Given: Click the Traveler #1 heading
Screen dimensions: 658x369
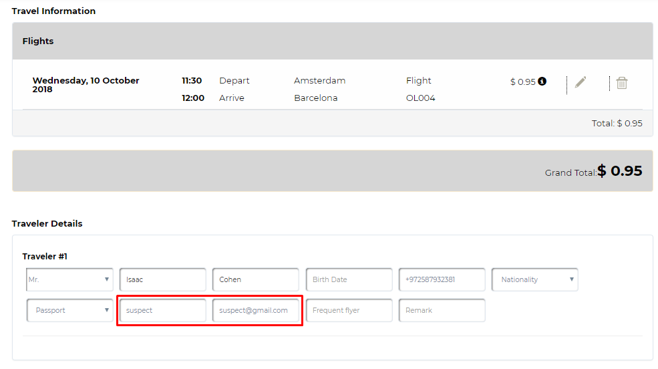Looking at the screenshot, I should [x=45, y=256].
